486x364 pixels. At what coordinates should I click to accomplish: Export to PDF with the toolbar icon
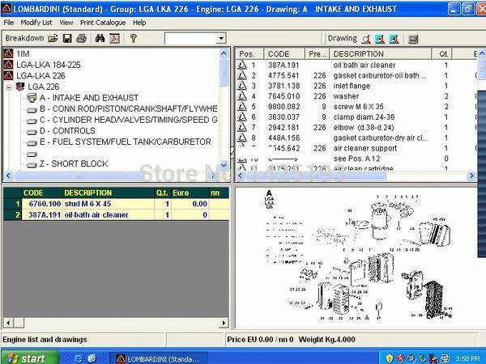click(114, 38)
